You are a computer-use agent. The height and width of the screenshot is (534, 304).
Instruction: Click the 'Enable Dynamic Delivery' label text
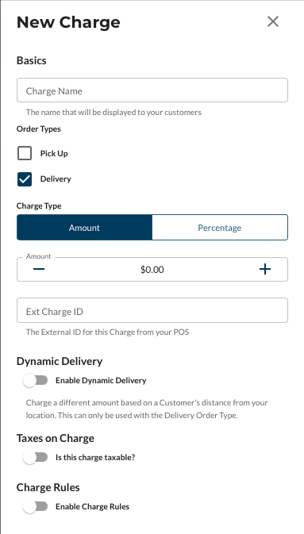[101, 380]
